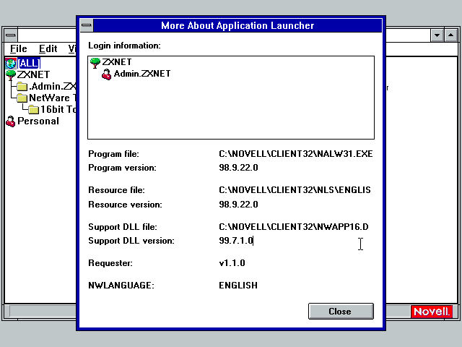This screenshot has height=347, width=462.
Task: Click the Program file label
Action: tap(113, 154)
